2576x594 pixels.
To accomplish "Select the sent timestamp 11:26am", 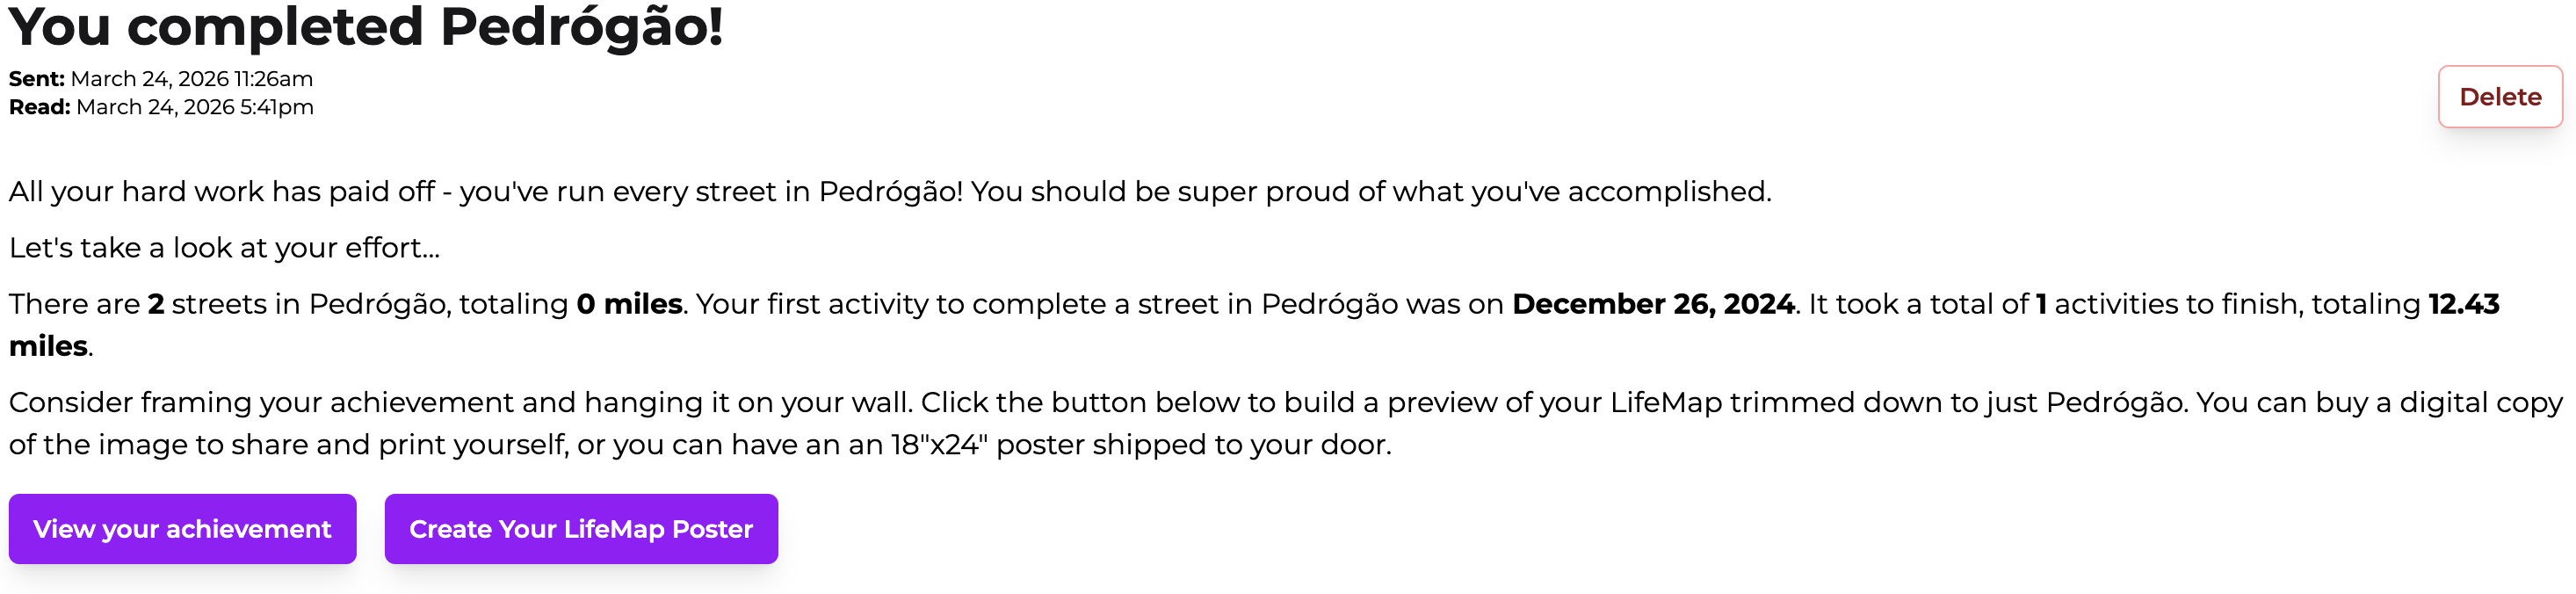I will pos(273,79).
